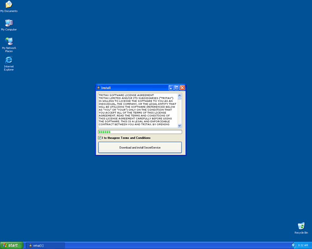Click the license agreement scrollbar thumb

tap(180, 98)
